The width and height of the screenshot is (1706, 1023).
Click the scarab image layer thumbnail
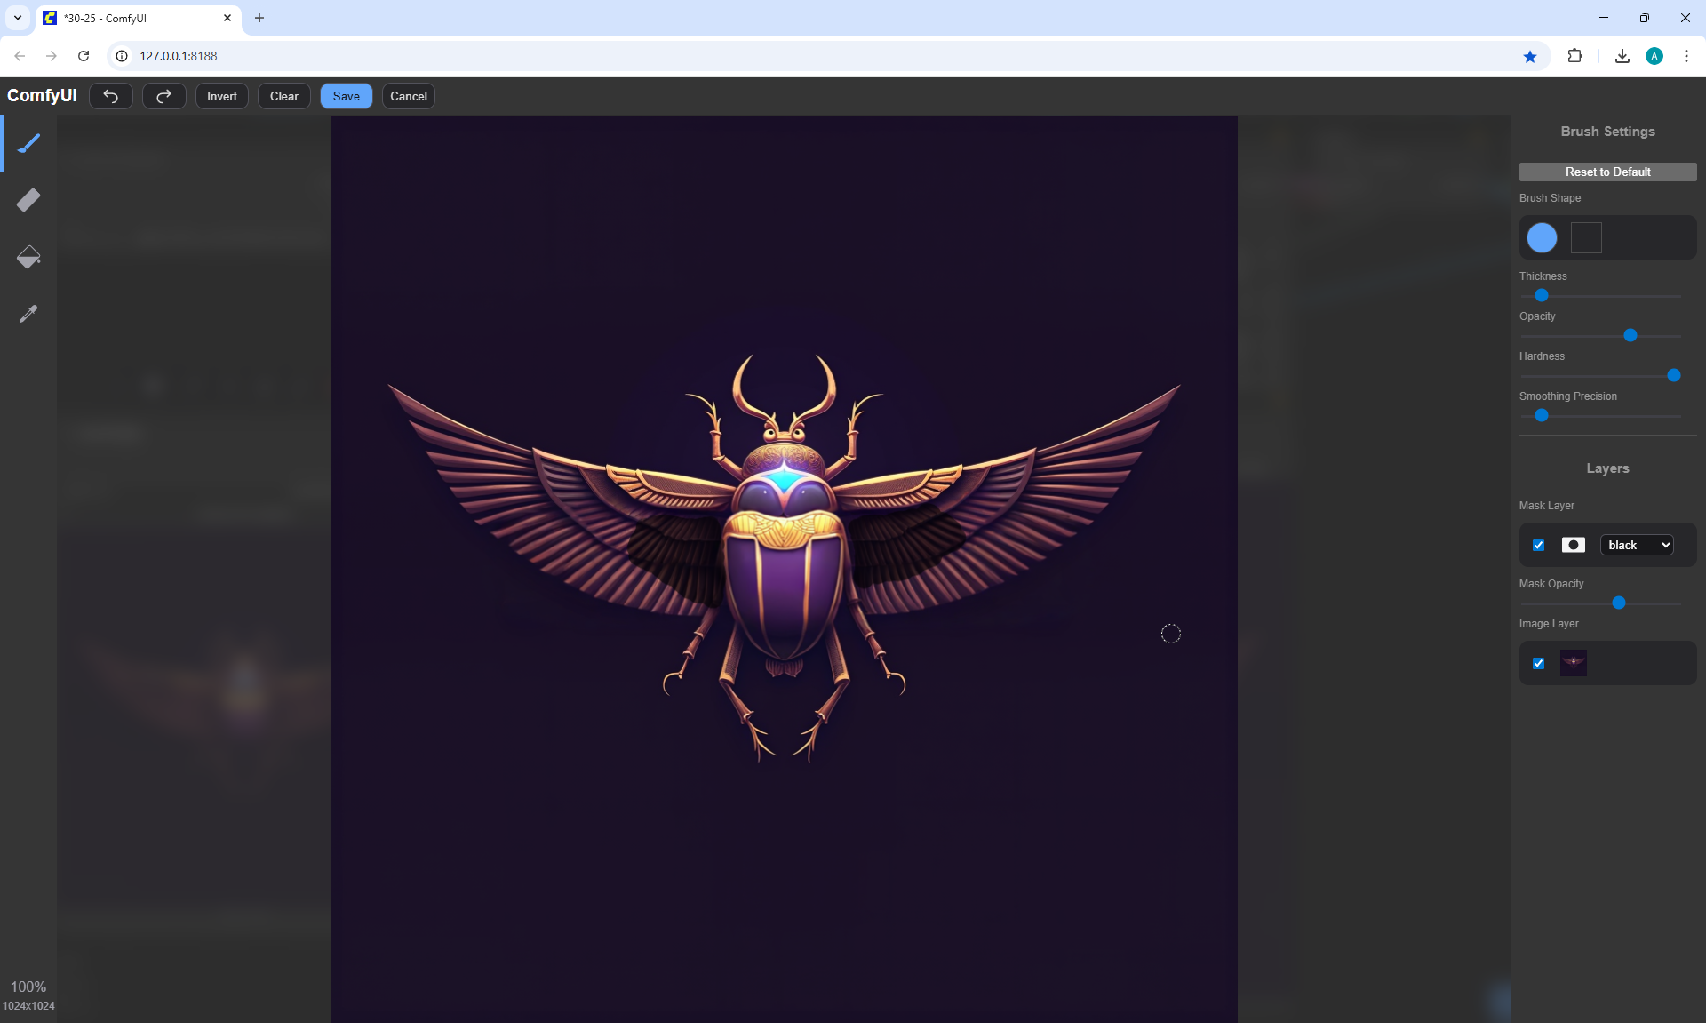(x=1574, y=663)
